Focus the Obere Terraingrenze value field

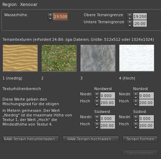[x=140, y=17]
